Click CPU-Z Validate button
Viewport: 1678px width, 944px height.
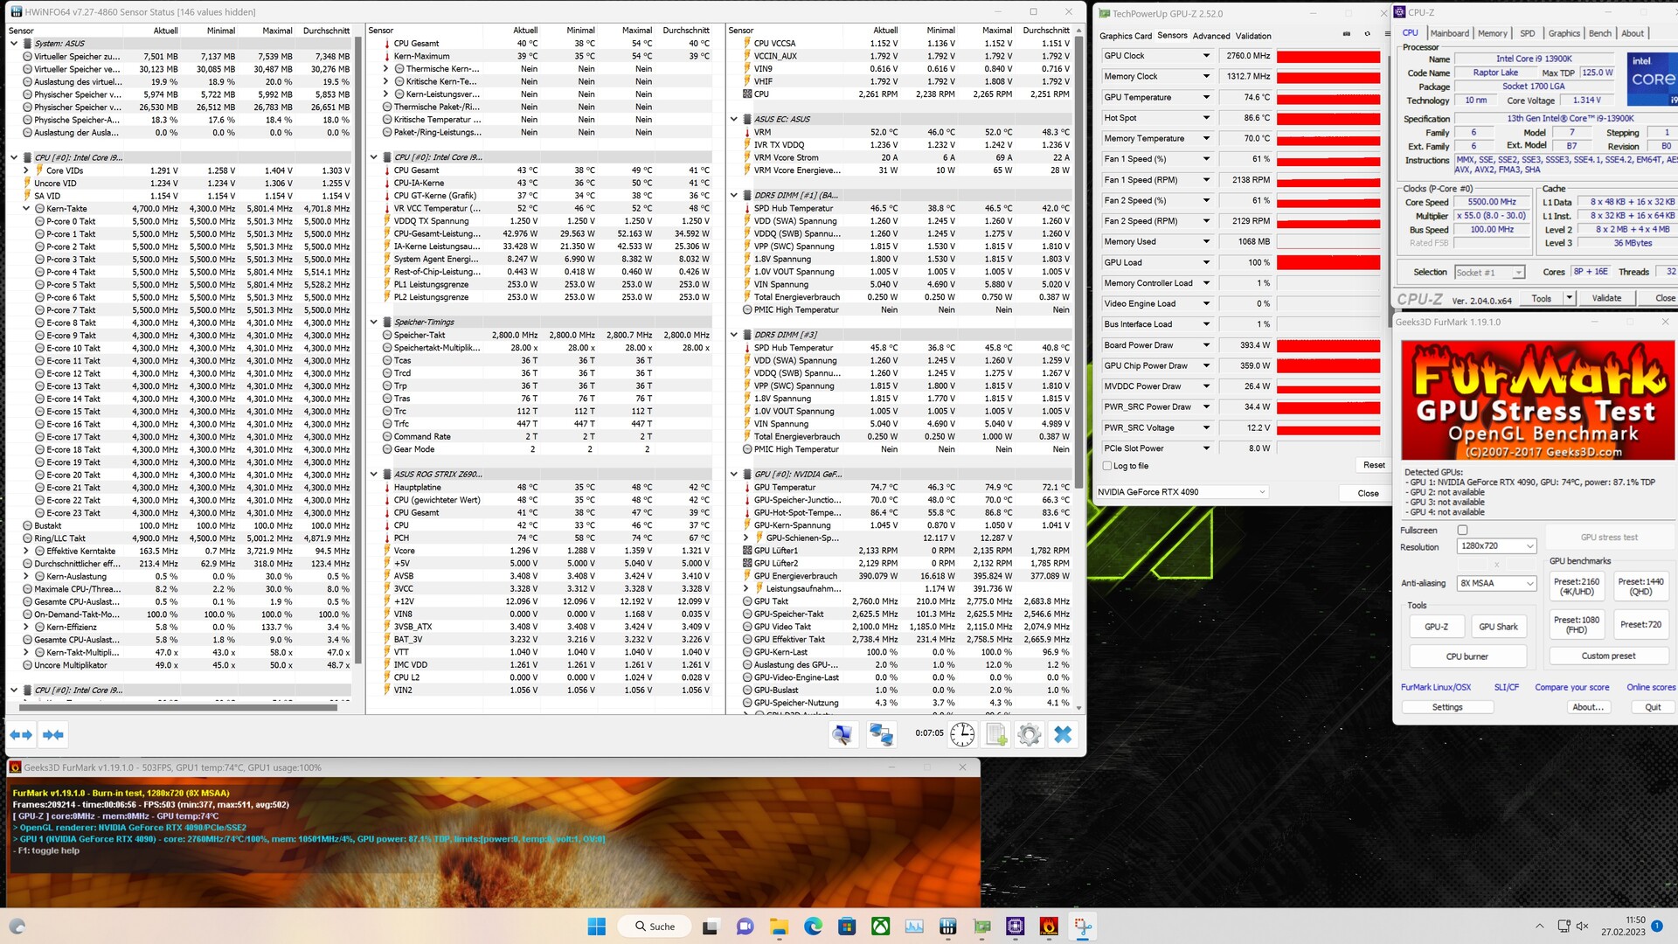coord(1606,298)
